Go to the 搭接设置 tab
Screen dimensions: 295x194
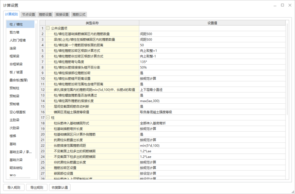63,15
